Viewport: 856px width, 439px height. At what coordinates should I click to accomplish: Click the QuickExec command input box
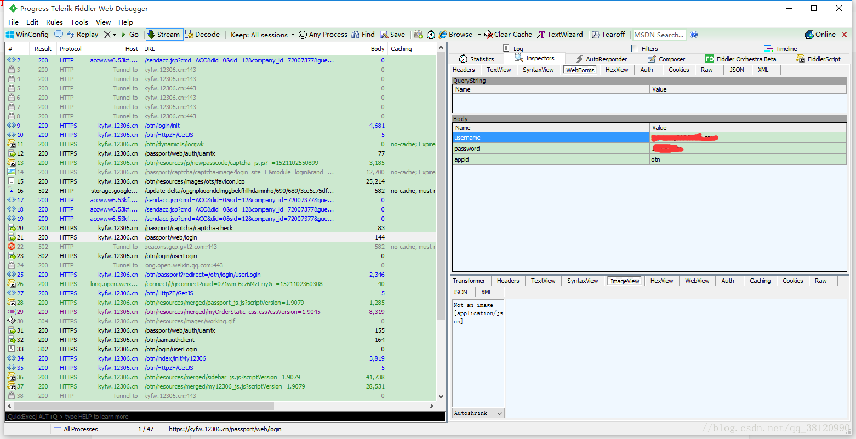225,417
